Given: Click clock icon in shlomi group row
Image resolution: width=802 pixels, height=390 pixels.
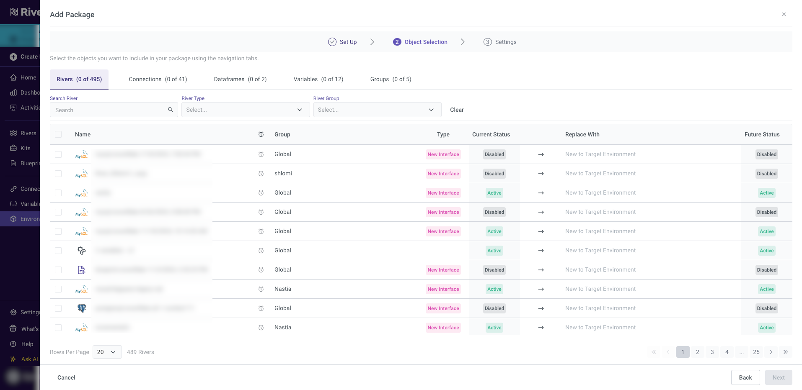Looking at the screenshot, I should pos(261,174).
